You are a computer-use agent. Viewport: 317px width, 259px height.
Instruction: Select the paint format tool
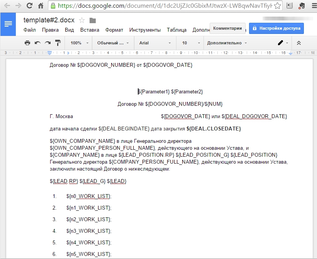click(x=58, y=43)
